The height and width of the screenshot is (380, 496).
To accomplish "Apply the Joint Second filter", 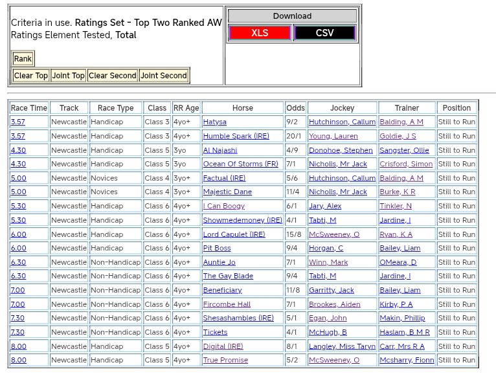I will click(x=164, y=76).
